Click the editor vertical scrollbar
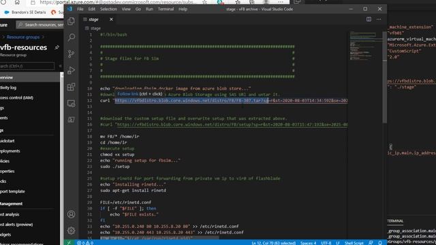This screenshot has height=245, width=436. pos(384,77)
